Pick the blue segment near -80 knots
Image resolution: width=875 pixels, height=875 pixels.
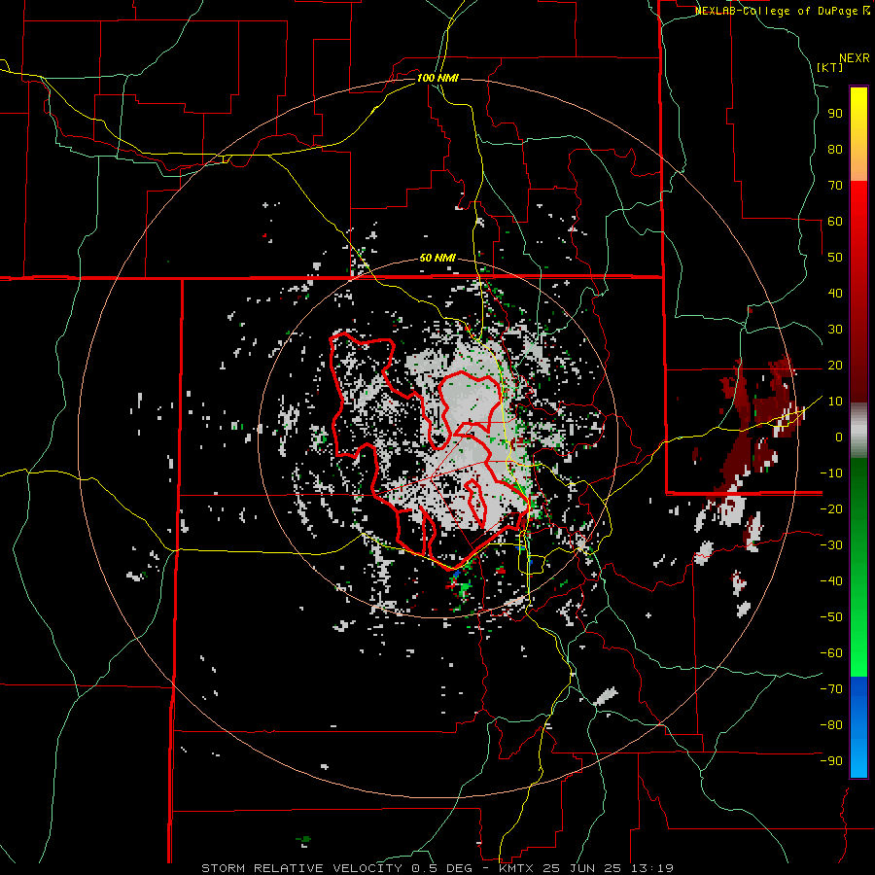click(858, 725)
